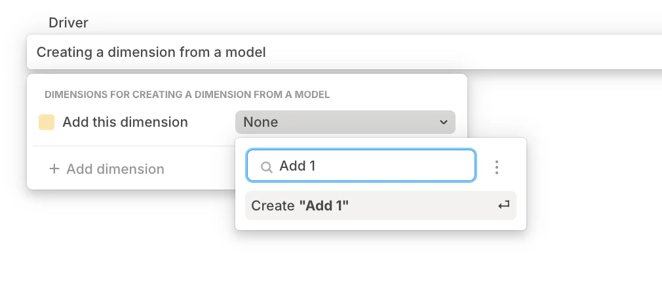Viewport: 662px width, 281px height.
Task: Click the return arrow icon beside Create
Action: [503, 205]
